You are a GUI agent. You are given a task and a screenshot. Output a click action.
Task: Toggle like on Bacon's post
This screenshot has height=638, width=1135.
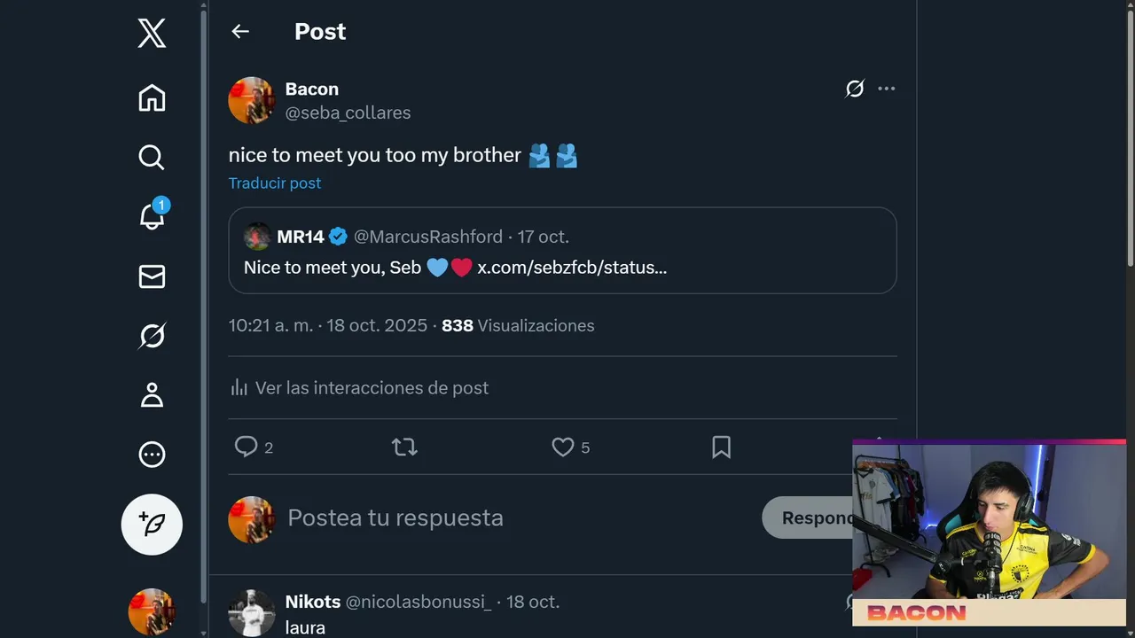point(563,447)
